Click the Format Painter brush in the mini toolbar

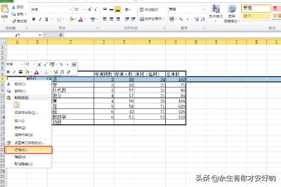click(68, 72)
